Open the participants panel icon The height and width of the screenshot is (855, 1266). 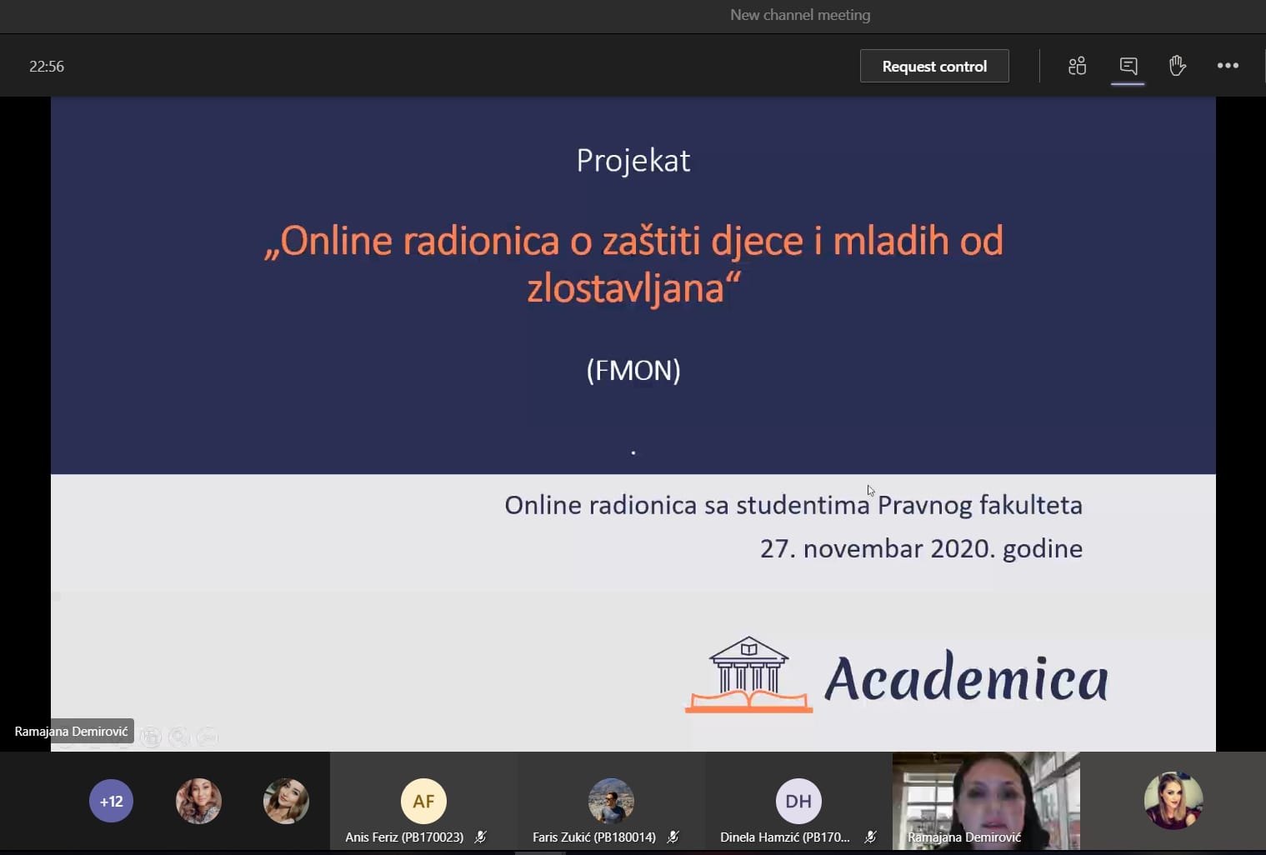click(x=1077, y=66)
